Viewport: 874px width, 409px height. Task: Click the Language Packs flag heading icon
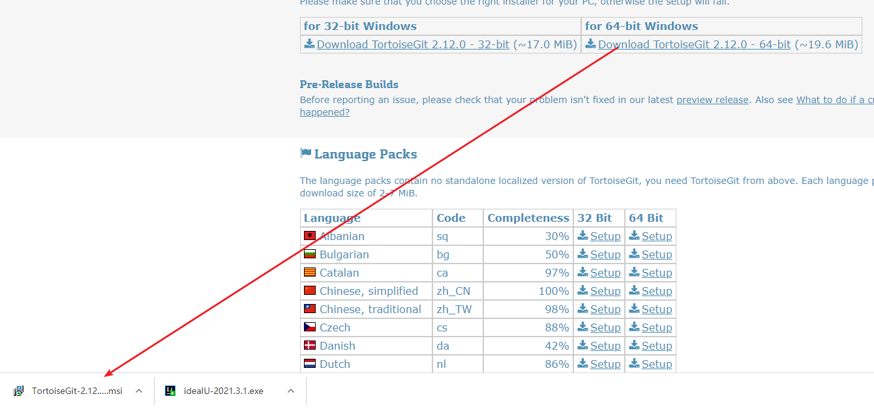point(305,153)
